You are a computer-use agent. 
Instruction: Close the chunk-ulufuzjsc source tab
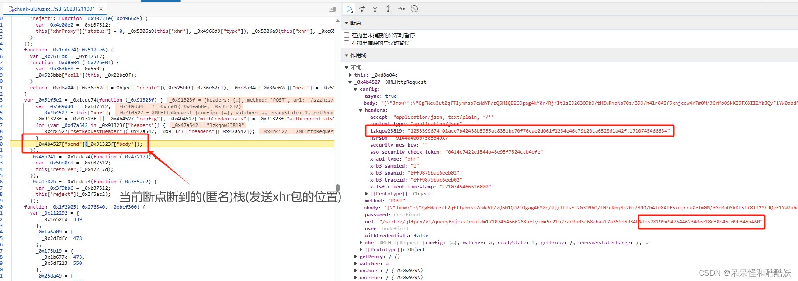pos(101,9)
